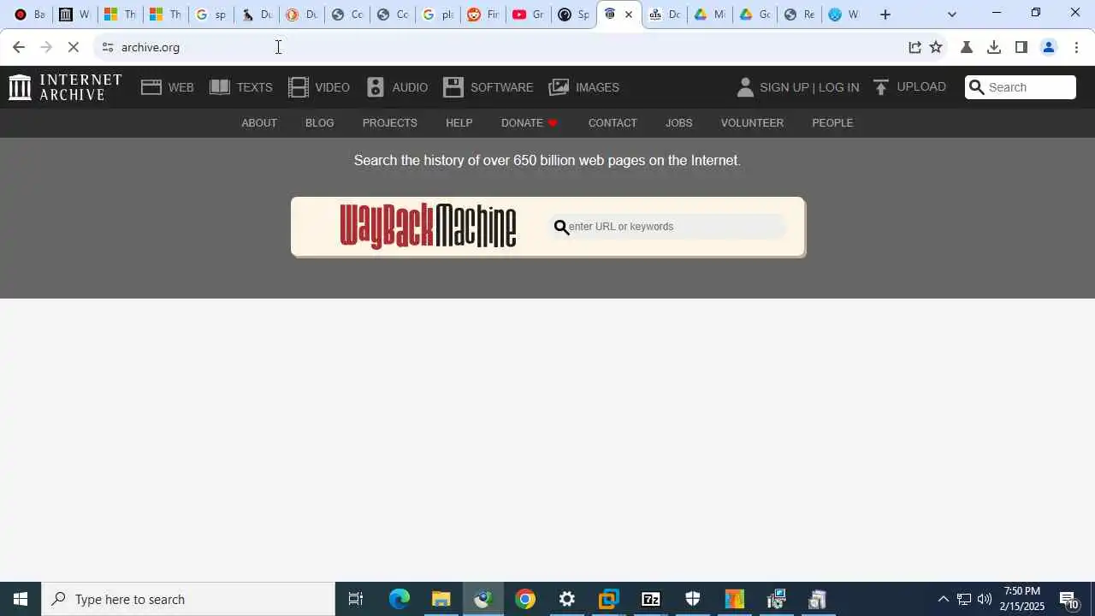Open the SOFTWARE media section
This screenshot has height=616, width=1095.
pos(488,87)
